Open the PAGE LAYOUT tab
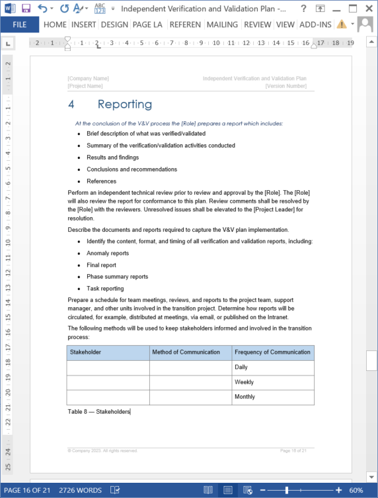378x498 pixels. (x=147, y=25)
